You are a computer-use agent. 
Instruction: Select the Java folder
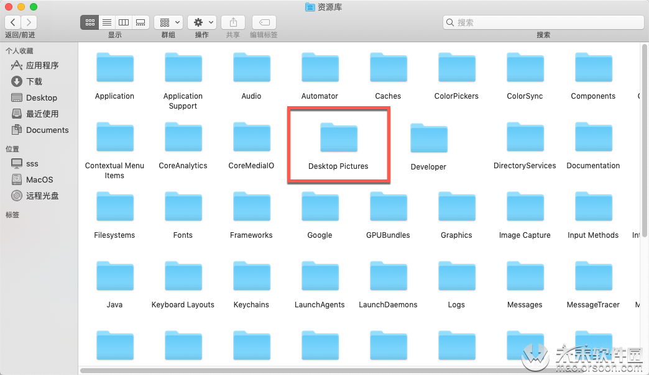(115, 276)
